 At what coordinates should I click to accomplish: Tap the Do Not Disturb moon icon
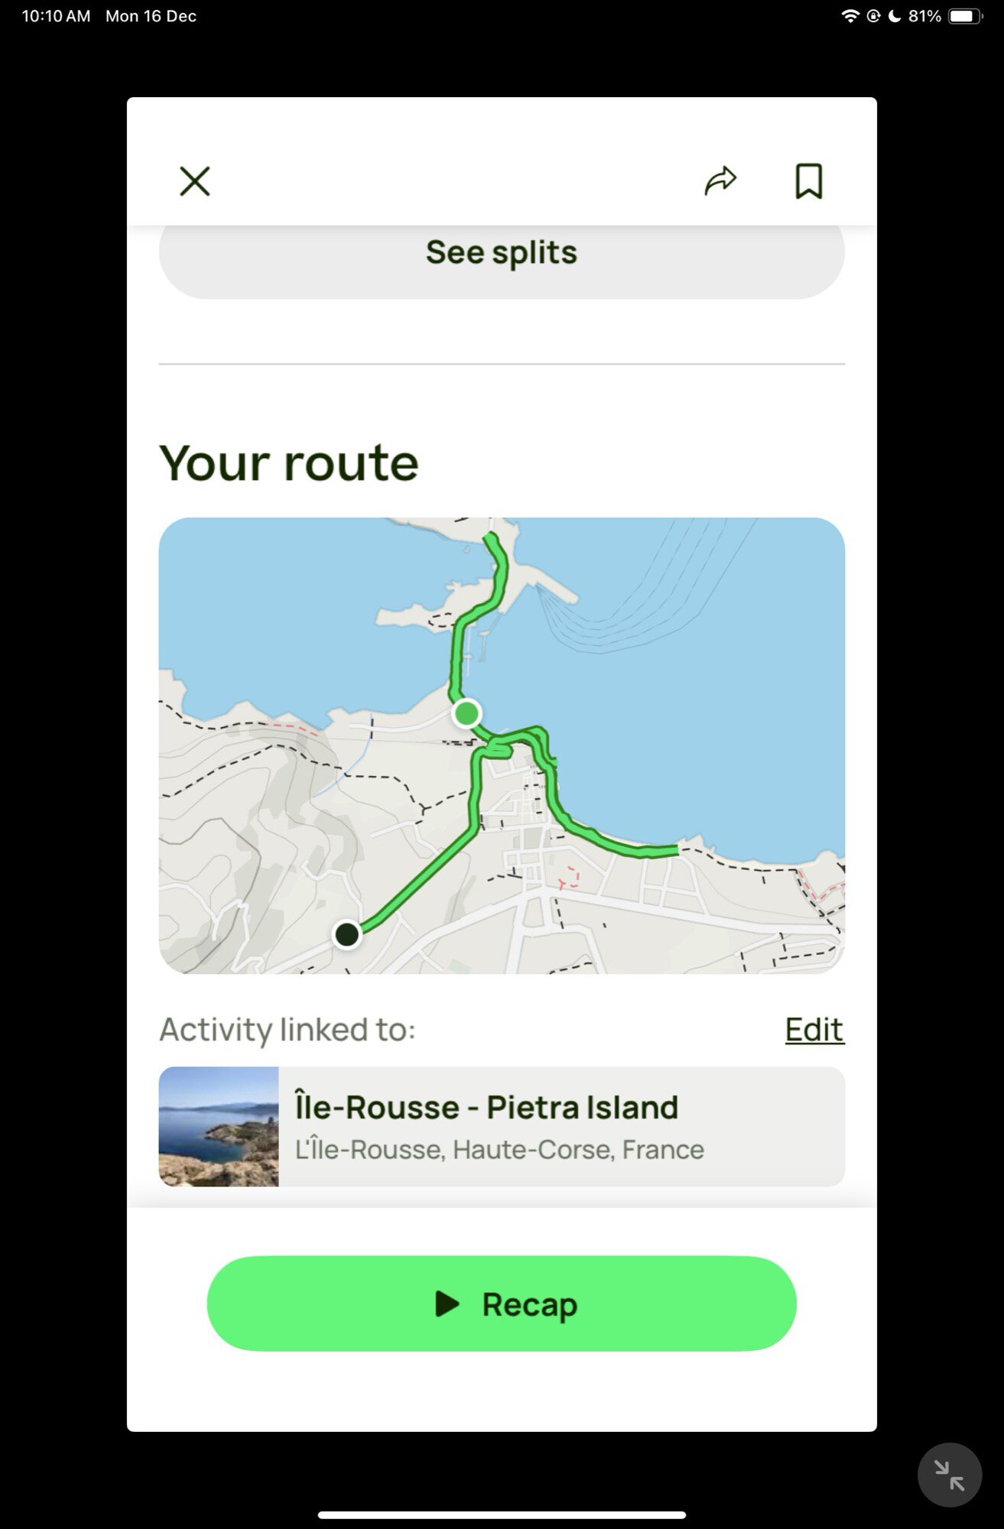pyautogui.click(x=895, y=16)
